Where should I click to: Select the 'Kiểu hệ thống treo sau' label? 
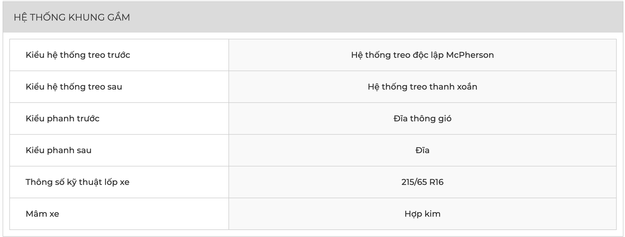74,87
